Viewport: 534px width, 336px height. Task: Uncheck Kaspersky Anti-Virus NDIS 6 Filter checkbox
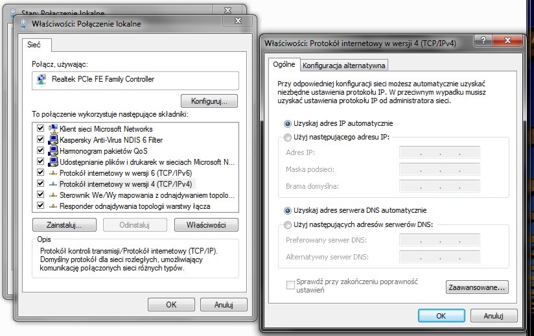(41, 139)
